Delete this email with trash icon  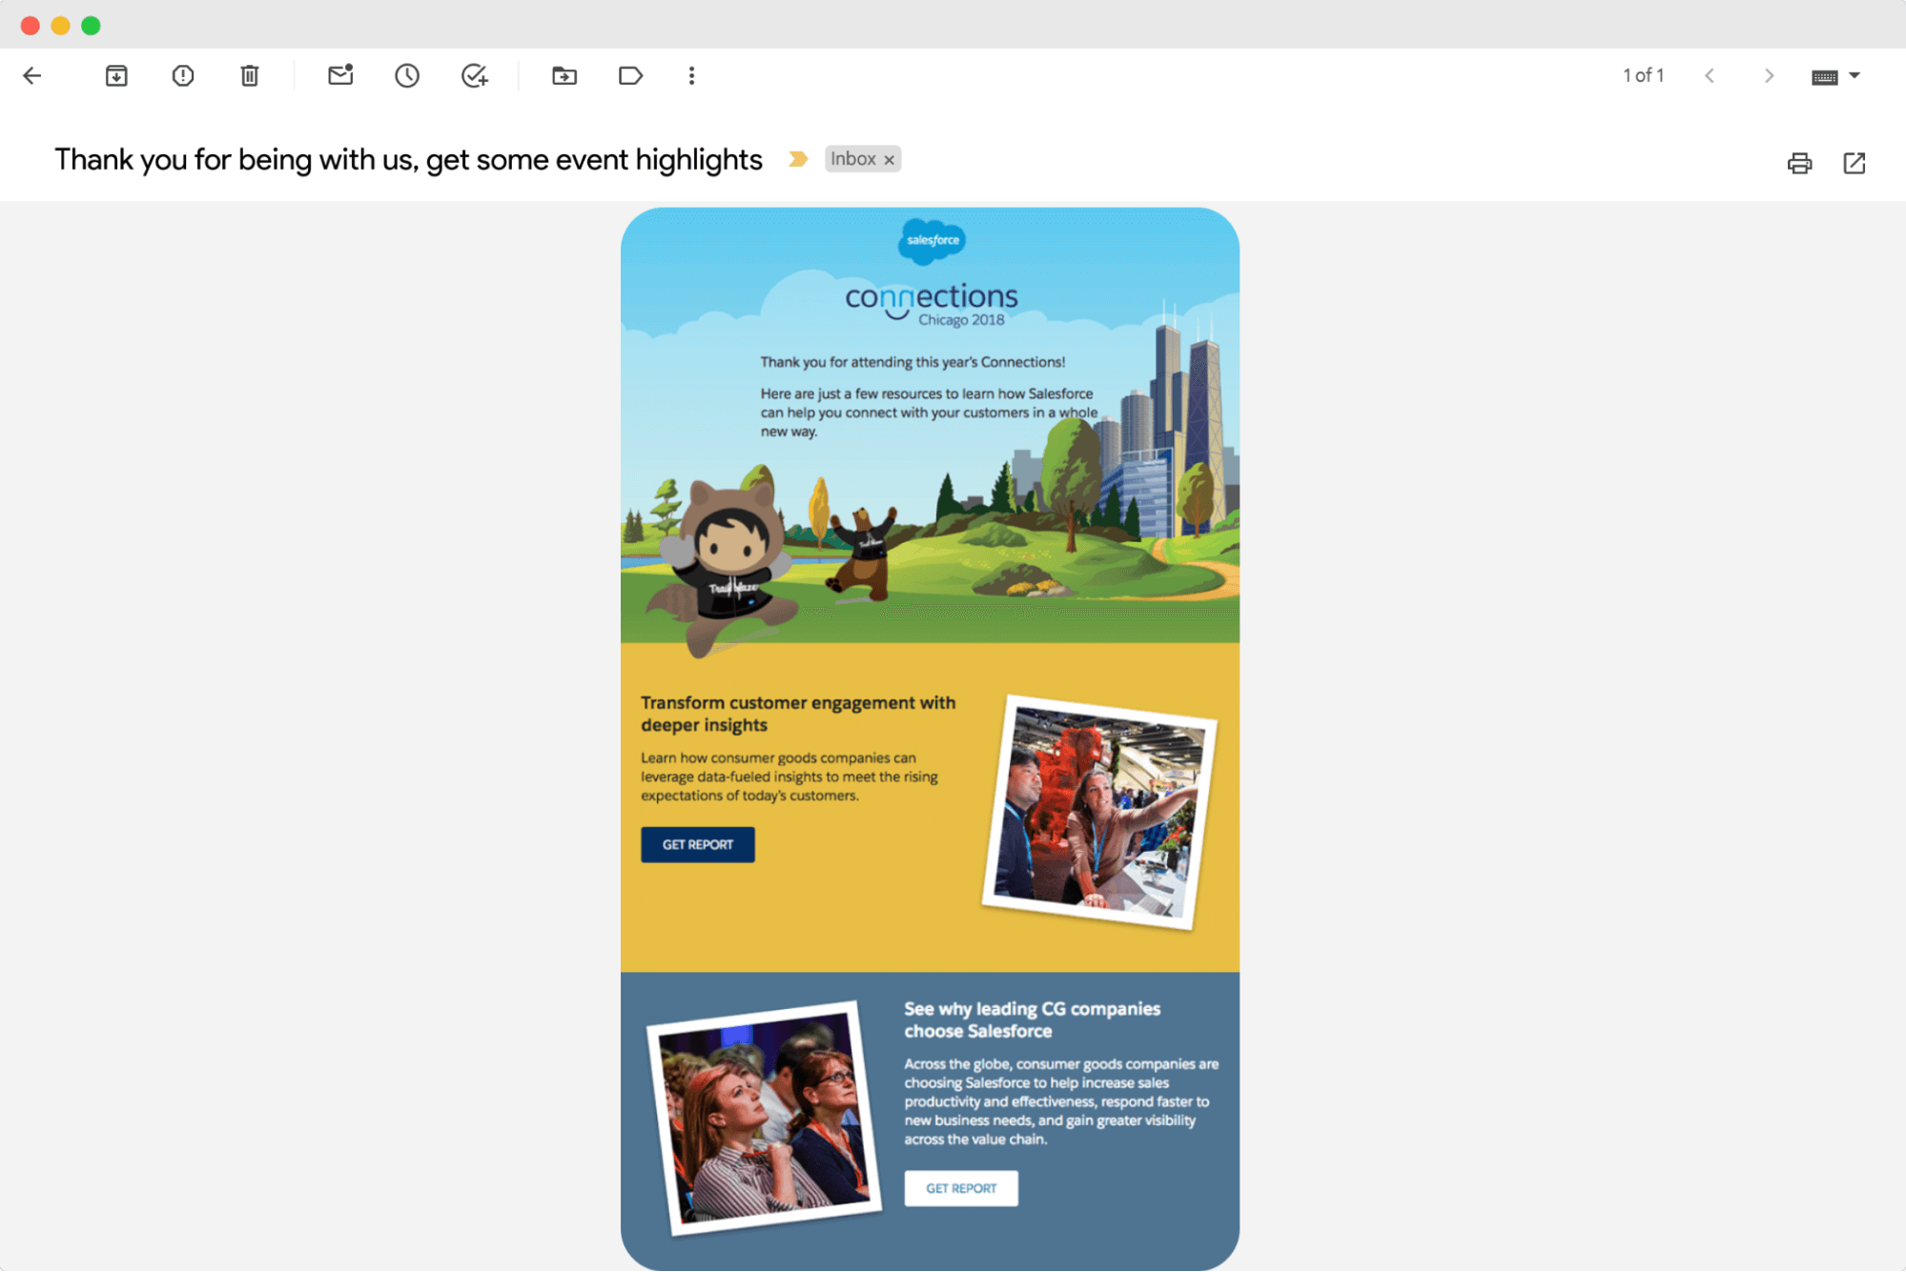click(x=250, y=75)
